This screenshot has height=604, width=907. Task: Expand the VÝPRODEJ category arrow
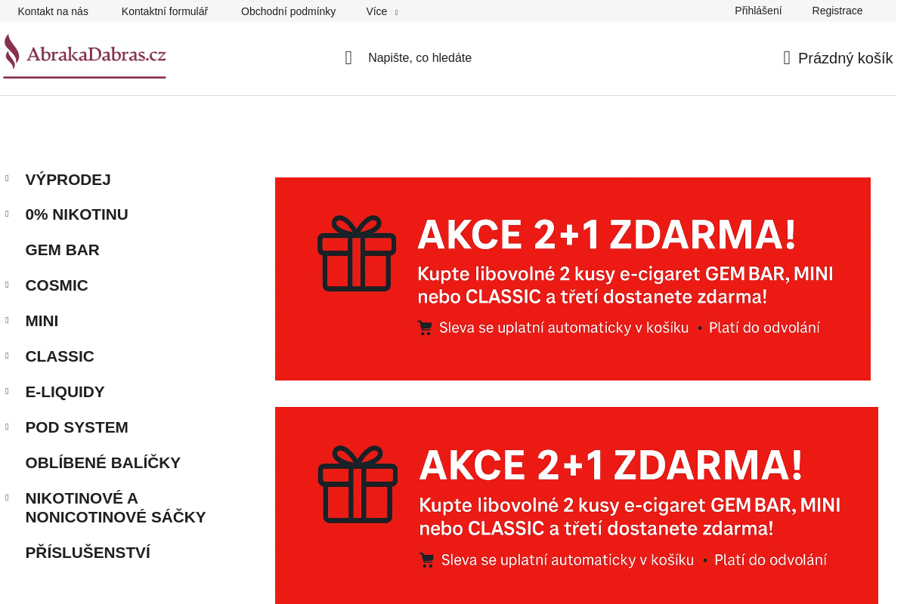click(x=7, y=178)
